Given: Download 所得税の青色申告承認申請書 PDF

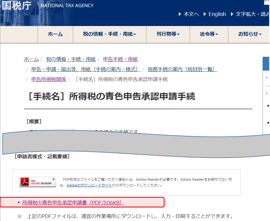Looking at the screenshot, I should 73,203.
